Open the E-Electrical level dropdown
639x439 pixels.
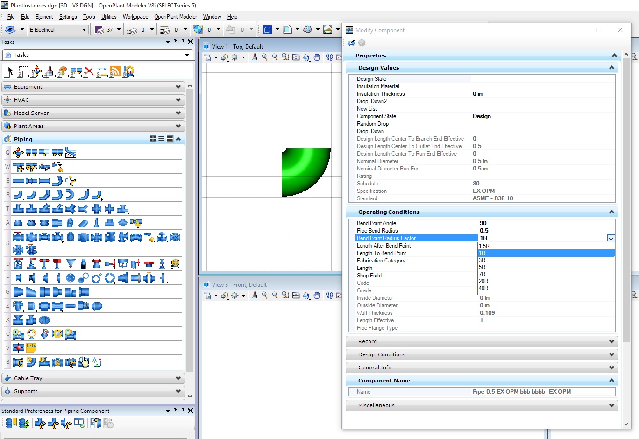pyautogui.click(x=85, y=30)
